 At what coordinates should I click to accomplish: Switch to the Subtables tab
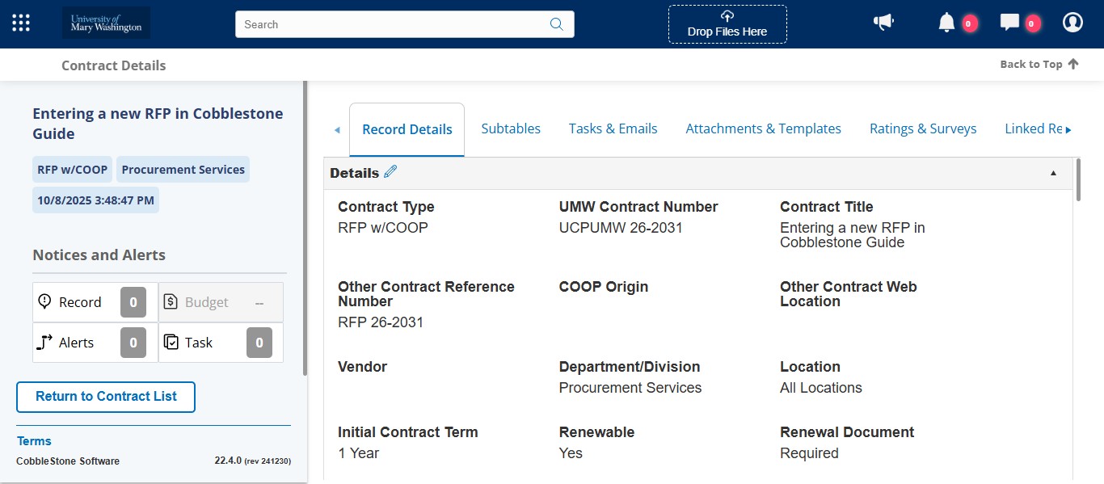pos(511,128)
